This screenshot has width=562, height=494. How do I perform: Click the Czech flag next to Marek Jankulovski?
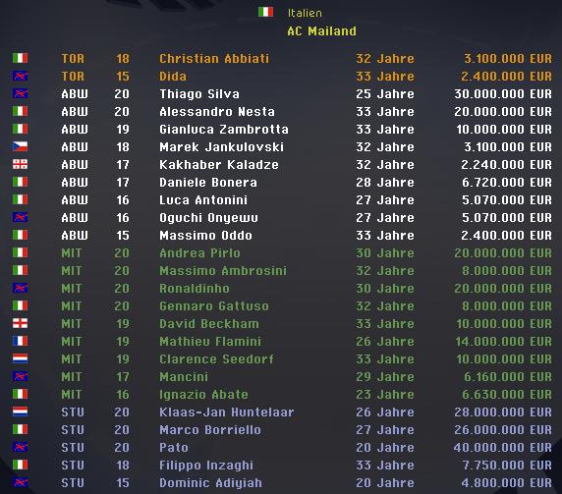[x=20, y=146]
